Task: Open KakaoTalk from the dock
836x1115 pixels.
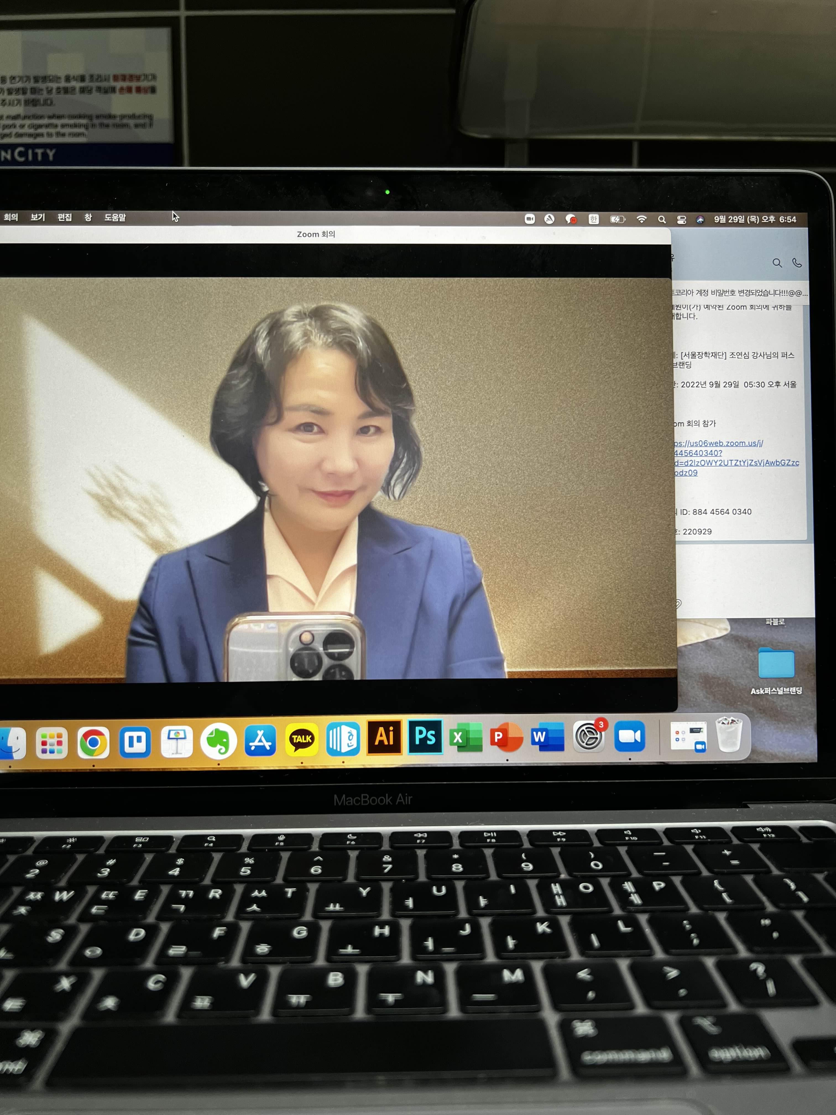Action: point(301,739)
